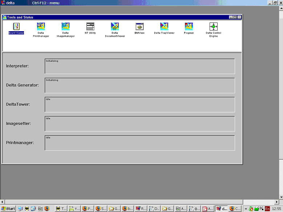Select the Event Viewer icon
283x212 pixels.
pyautogui.click(x=16, y=26)
